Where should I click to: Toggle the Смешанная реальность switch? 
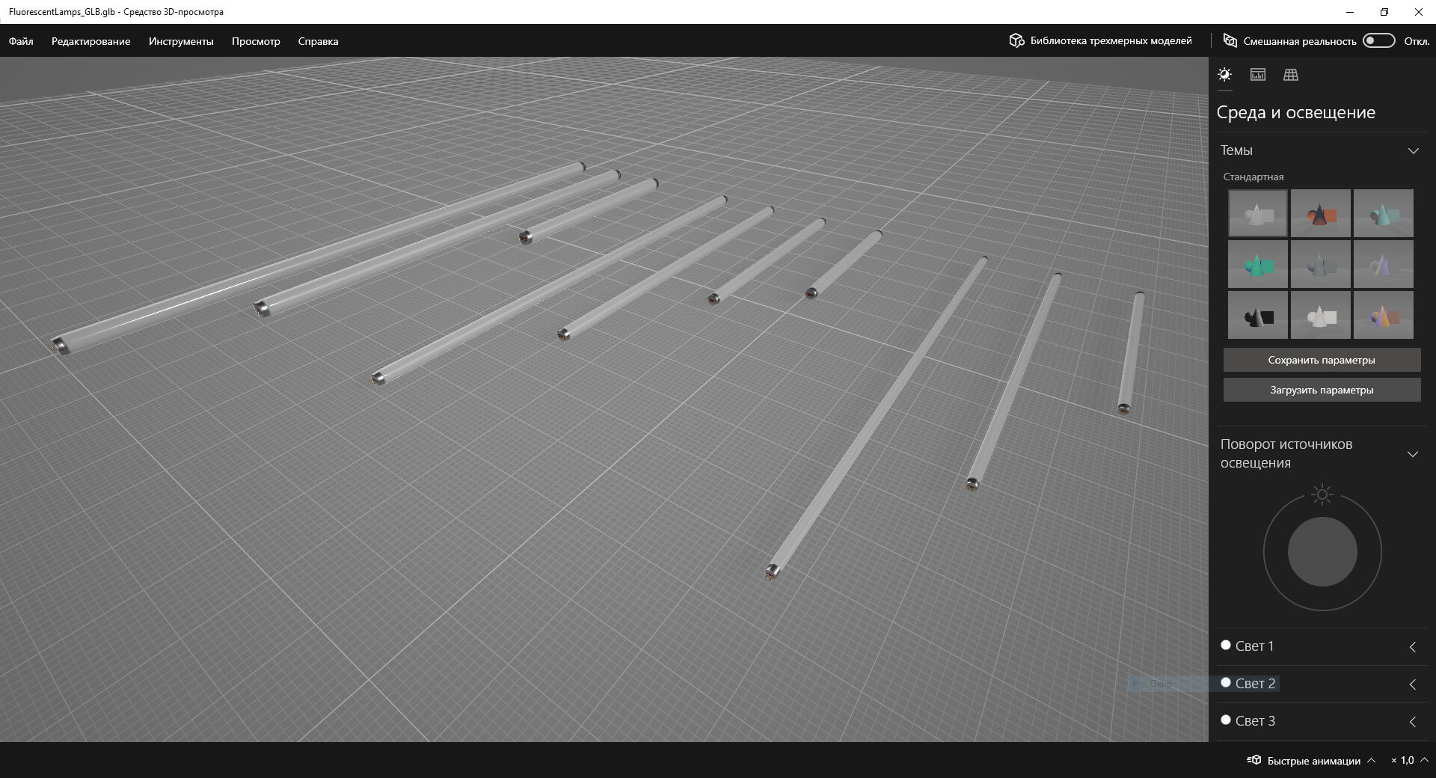(x=1378, y=40)
